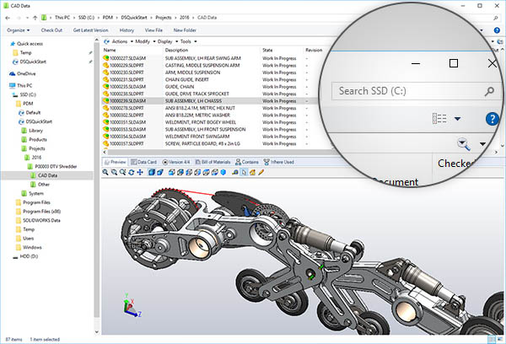Expand breadcrumb chevron after This PC
Viewport: 506px width, 344px height.
74,18
